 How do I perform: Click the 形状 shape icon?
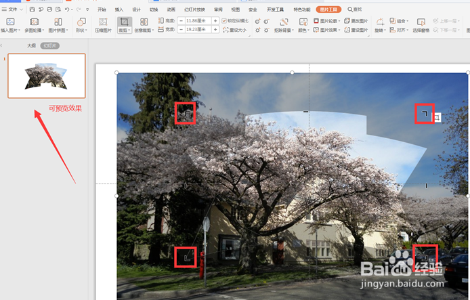[x=81, y=22]
